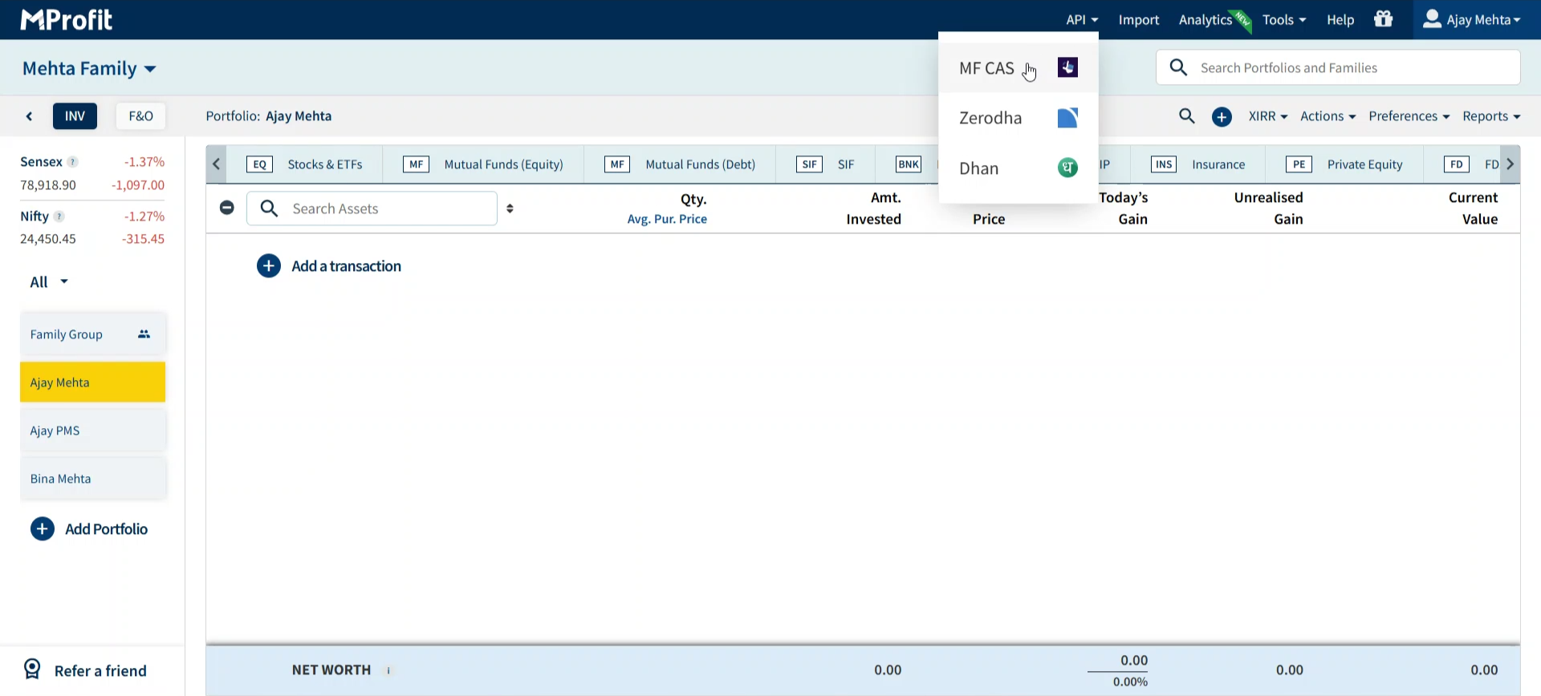This screenshot has height=696, width=1541.
Task: Click the Search Assets field
Action: [x=372, y=208]
